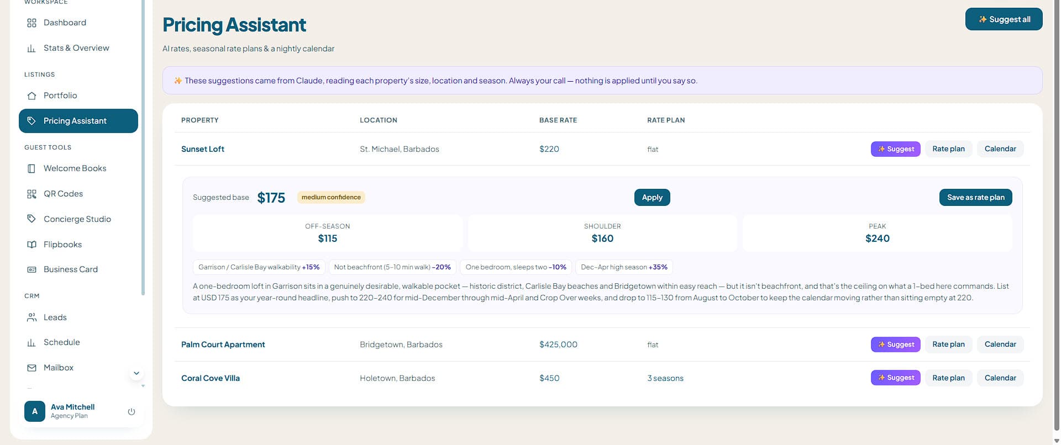Click the Business Card icon
1061x445 pixels.
(31, 269)
